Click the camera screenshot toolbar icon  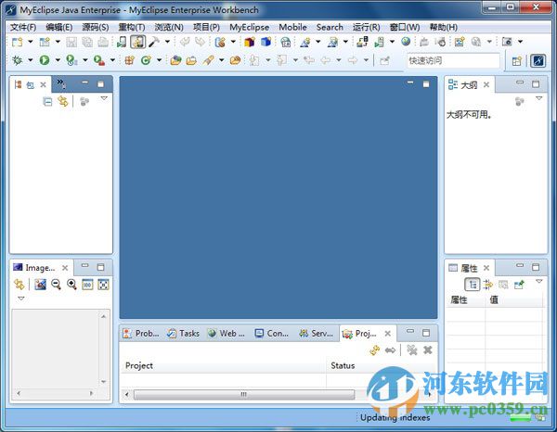coord(507,42)
